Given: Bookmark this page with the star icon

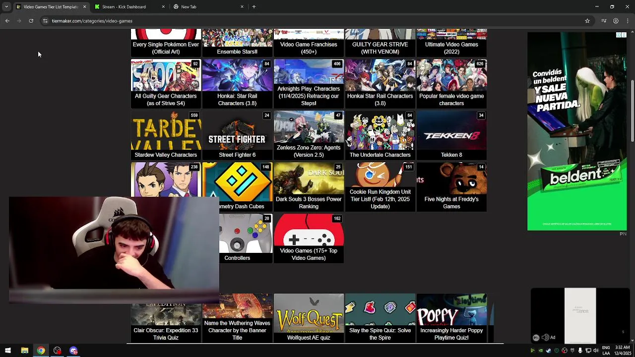Looking at the screenshot, I should [x=587, y=21].
